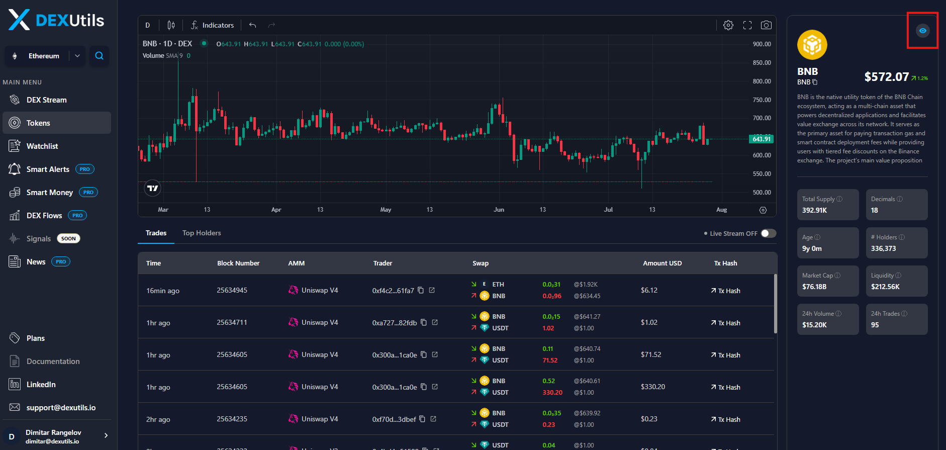Screen dimensions: 946x450
Task: Open trader 0xf70d...3dbef external link
Action: pyautogui.click(x=433, y=419)
